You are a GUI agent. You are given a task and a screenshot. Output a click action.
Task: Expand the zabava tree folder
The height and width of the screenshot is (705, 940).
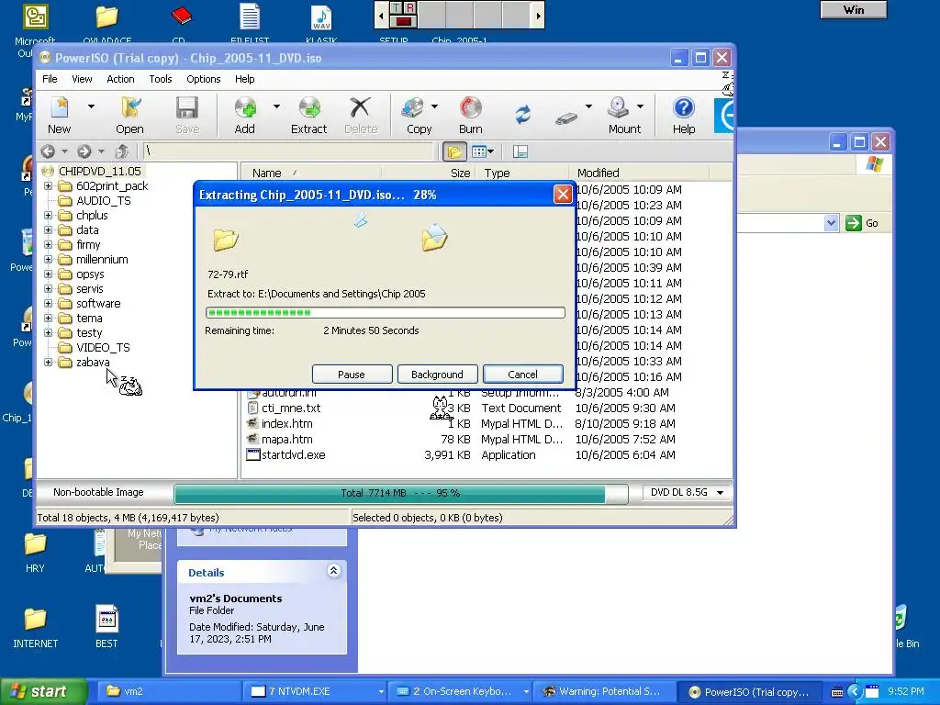[49, 362]
